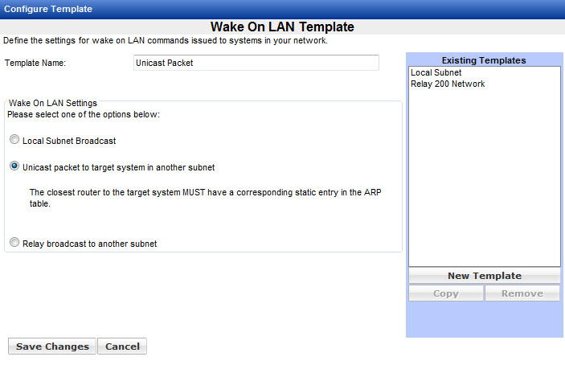Viewport: 565px width, 365px height.
Task: Click the Copy template button
Action: [x=445, y=293]
